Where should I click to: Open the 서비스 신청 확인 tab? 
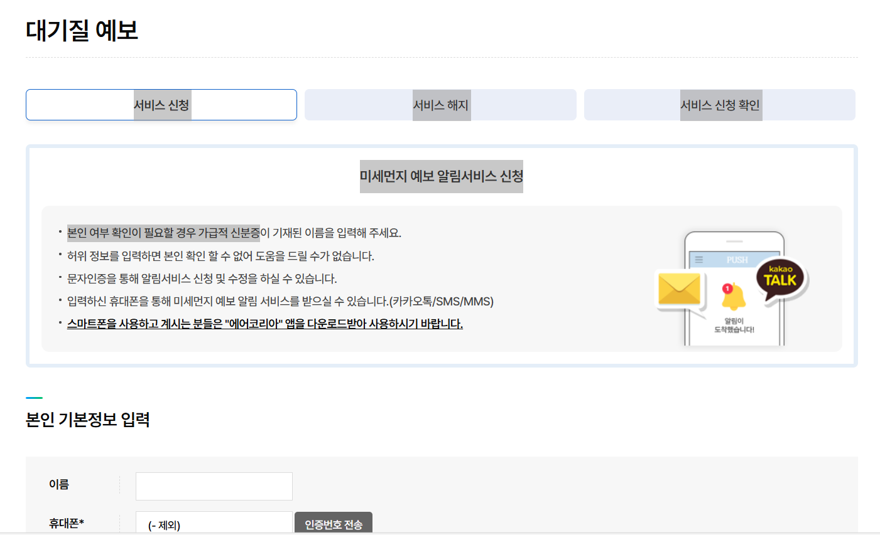720,105
